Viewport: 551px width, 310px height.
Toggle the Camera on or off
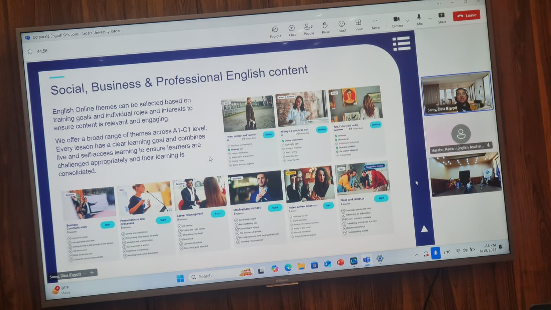[x=396, y=21]
